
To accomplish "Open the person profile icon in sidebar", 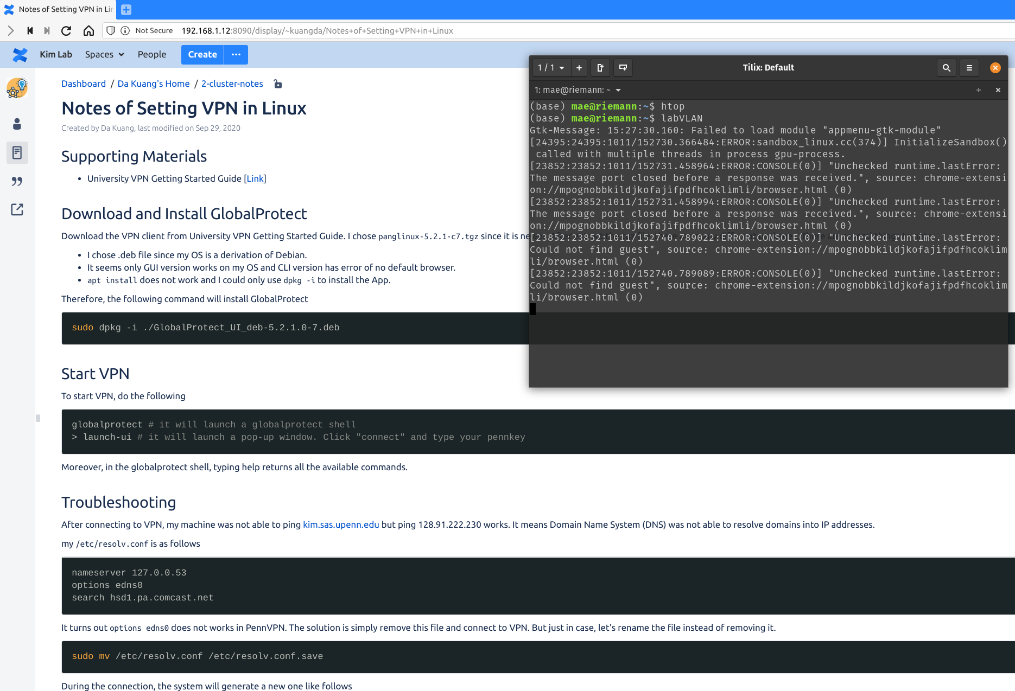I will (17, 124).
